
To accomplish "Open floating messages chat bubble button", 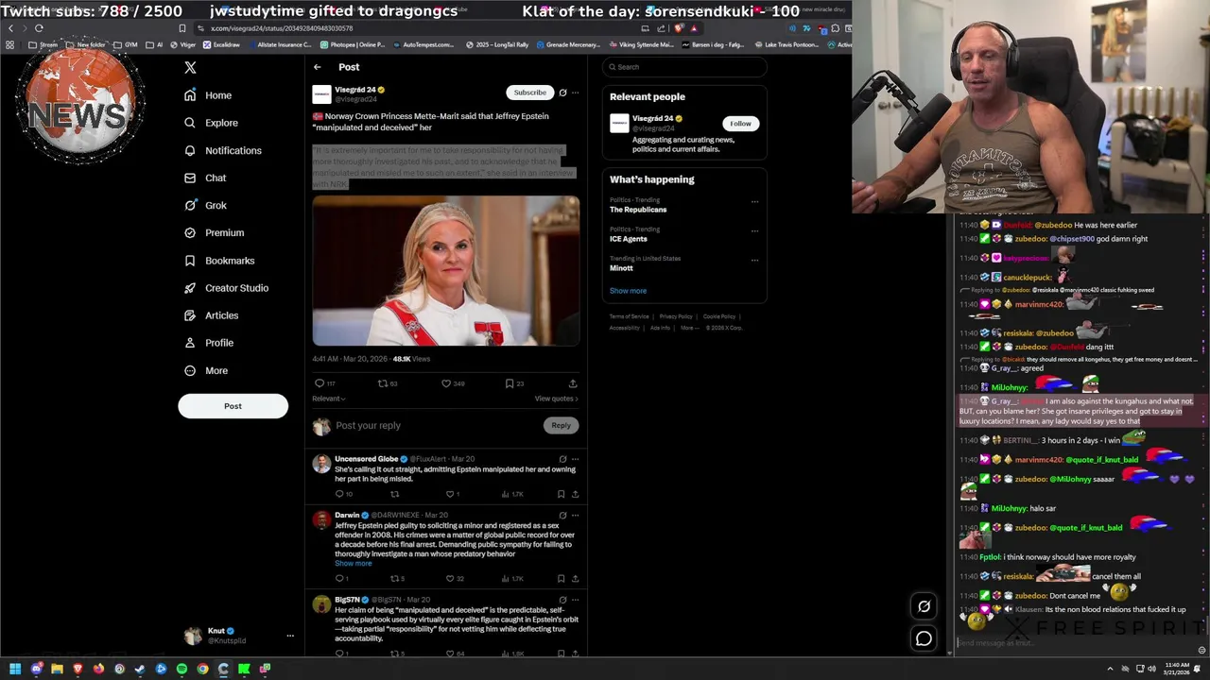I will (924, 639).
